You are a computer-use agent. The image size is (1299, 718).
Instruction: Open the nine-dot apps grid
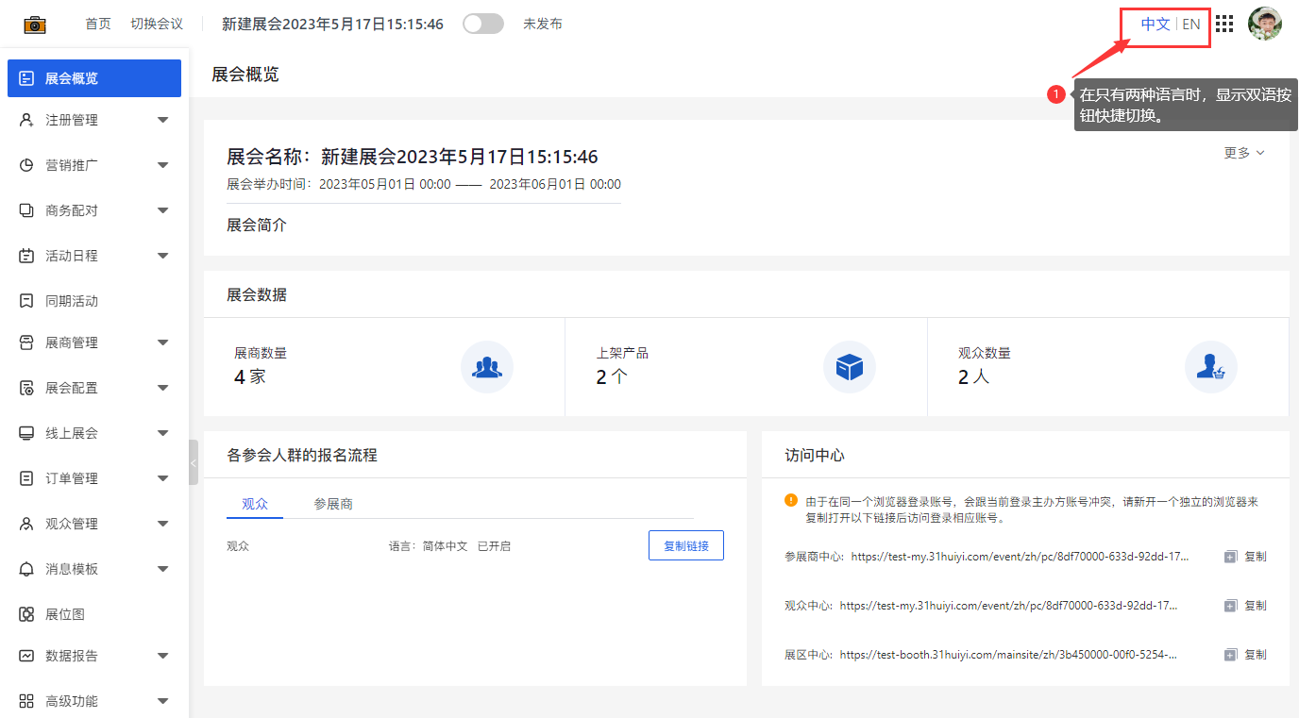click(x=1224, y=25)
